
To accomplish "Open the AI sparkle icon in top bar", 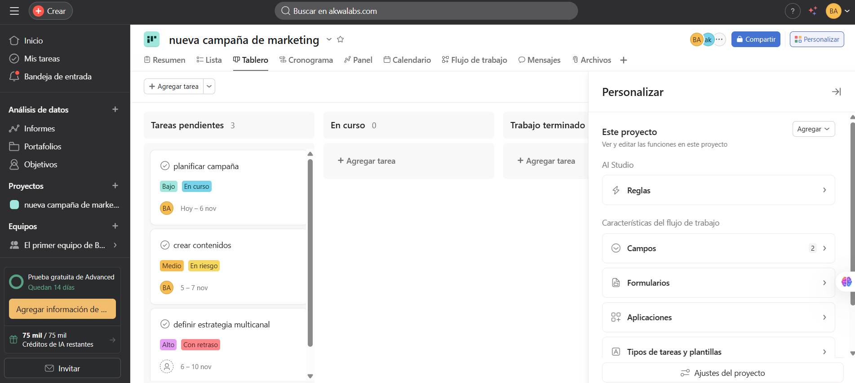I will [x=813, y=11].
